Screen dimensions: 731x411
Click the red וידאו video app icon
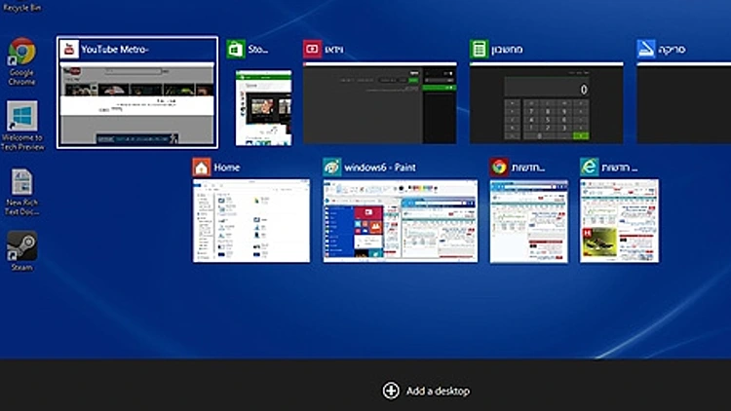(312, 49)
